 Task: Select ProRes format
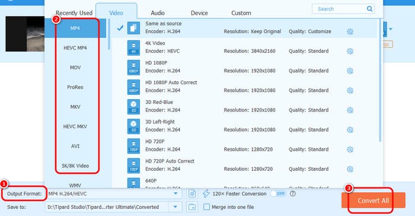75,87
